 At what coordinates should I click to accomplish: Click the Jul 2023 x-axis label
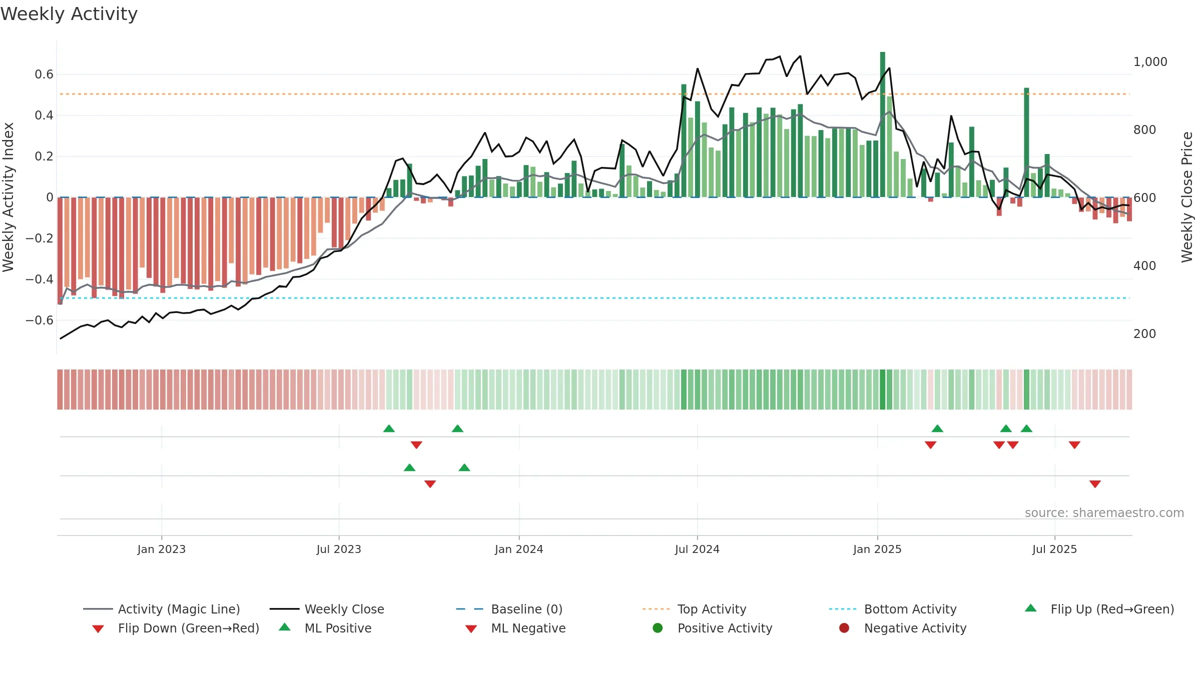tap(339, 549)
